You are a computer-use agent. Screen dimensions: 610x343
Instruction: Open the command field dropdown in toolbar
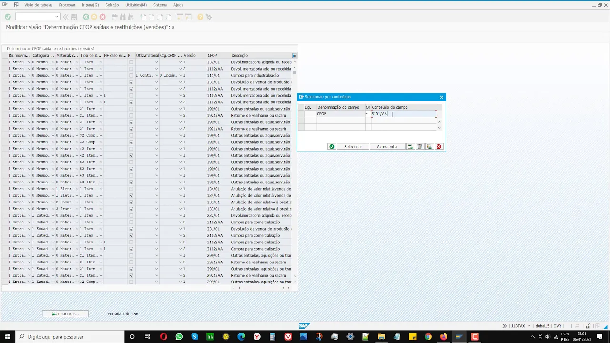[56, 17]
